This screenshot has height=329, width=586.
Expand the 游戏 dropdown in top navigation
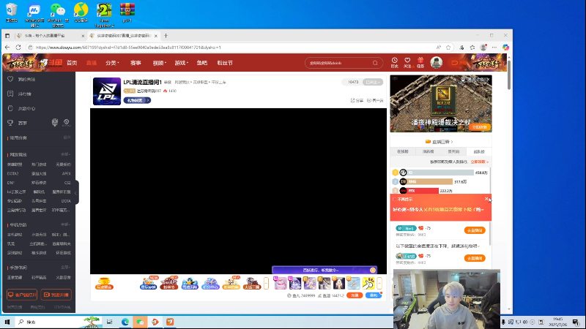(182, 63)
